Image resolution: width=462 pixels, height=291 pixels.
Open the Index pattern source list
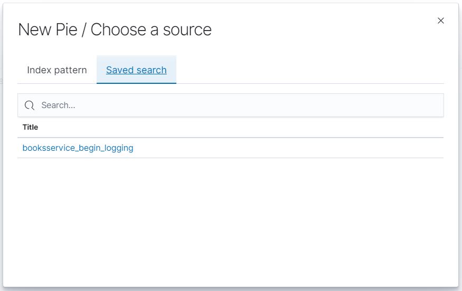tap(57, 70)
